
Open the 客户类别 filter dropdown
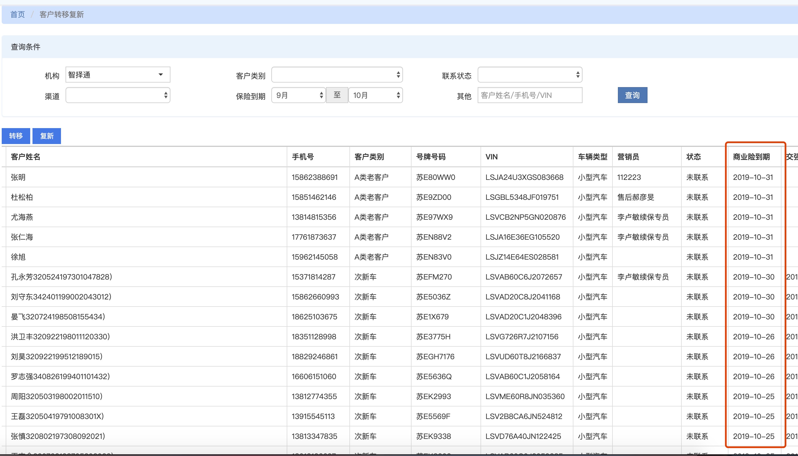[337, 75]
